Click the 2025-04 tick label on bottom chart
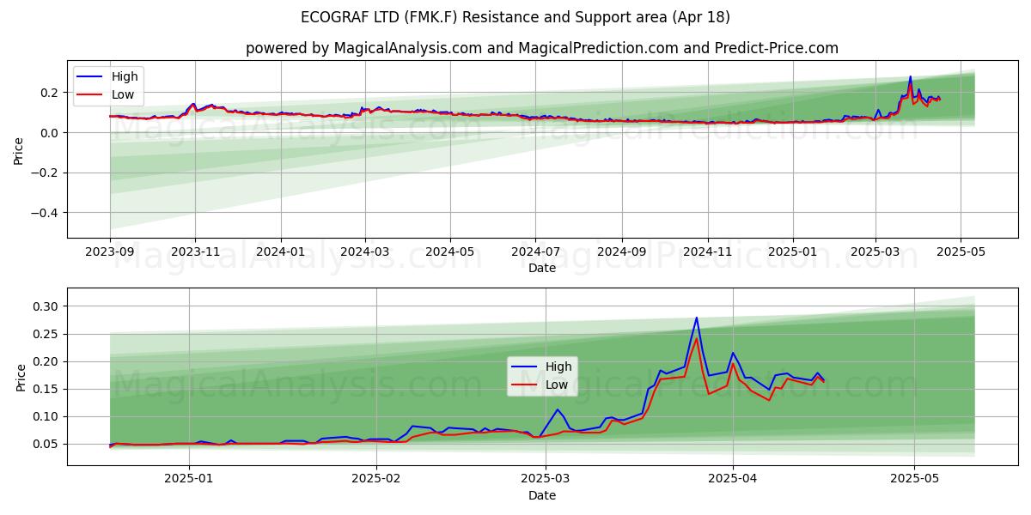Screen dimensions: 1031x515 pyautogui.click(x=733, y=479)
